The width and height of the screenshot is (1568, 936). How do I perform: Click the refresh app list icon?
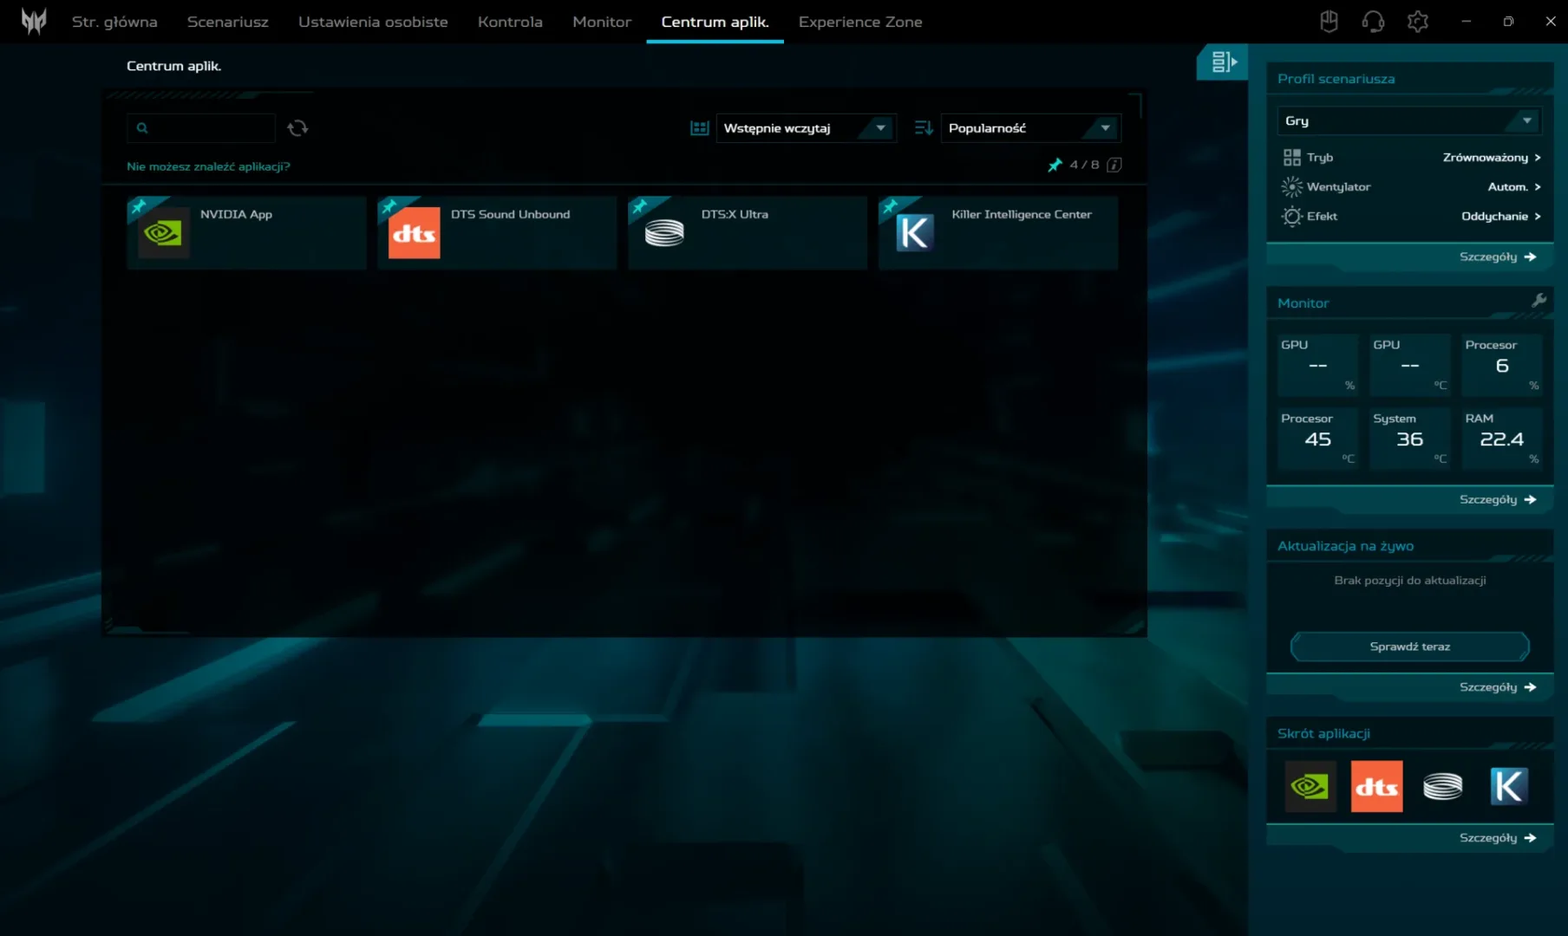(297, 128)
